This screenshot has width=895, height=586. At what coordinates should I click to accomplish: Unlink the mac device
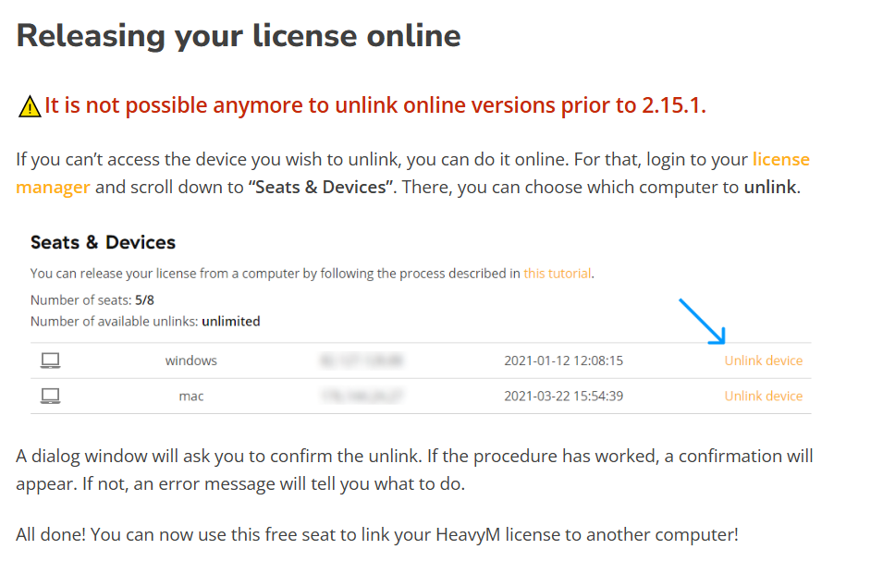coord(763,396)
